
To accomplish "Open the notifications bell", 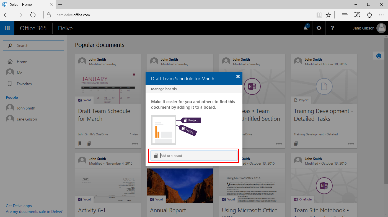I will 306,28.
